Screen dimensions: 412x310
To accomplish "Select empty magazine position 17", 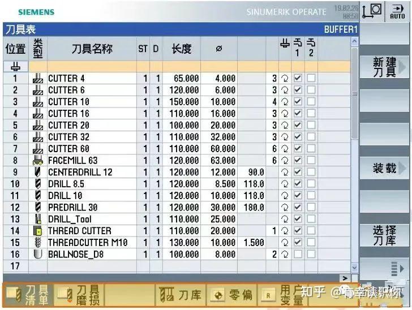I will (x=15, y=266).
